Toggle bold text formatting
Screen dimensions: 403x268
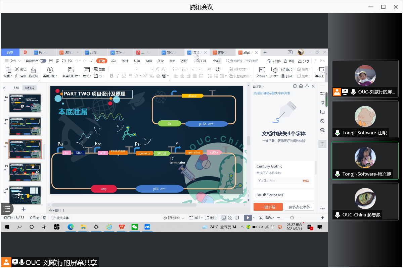click(x=111, y=76)
